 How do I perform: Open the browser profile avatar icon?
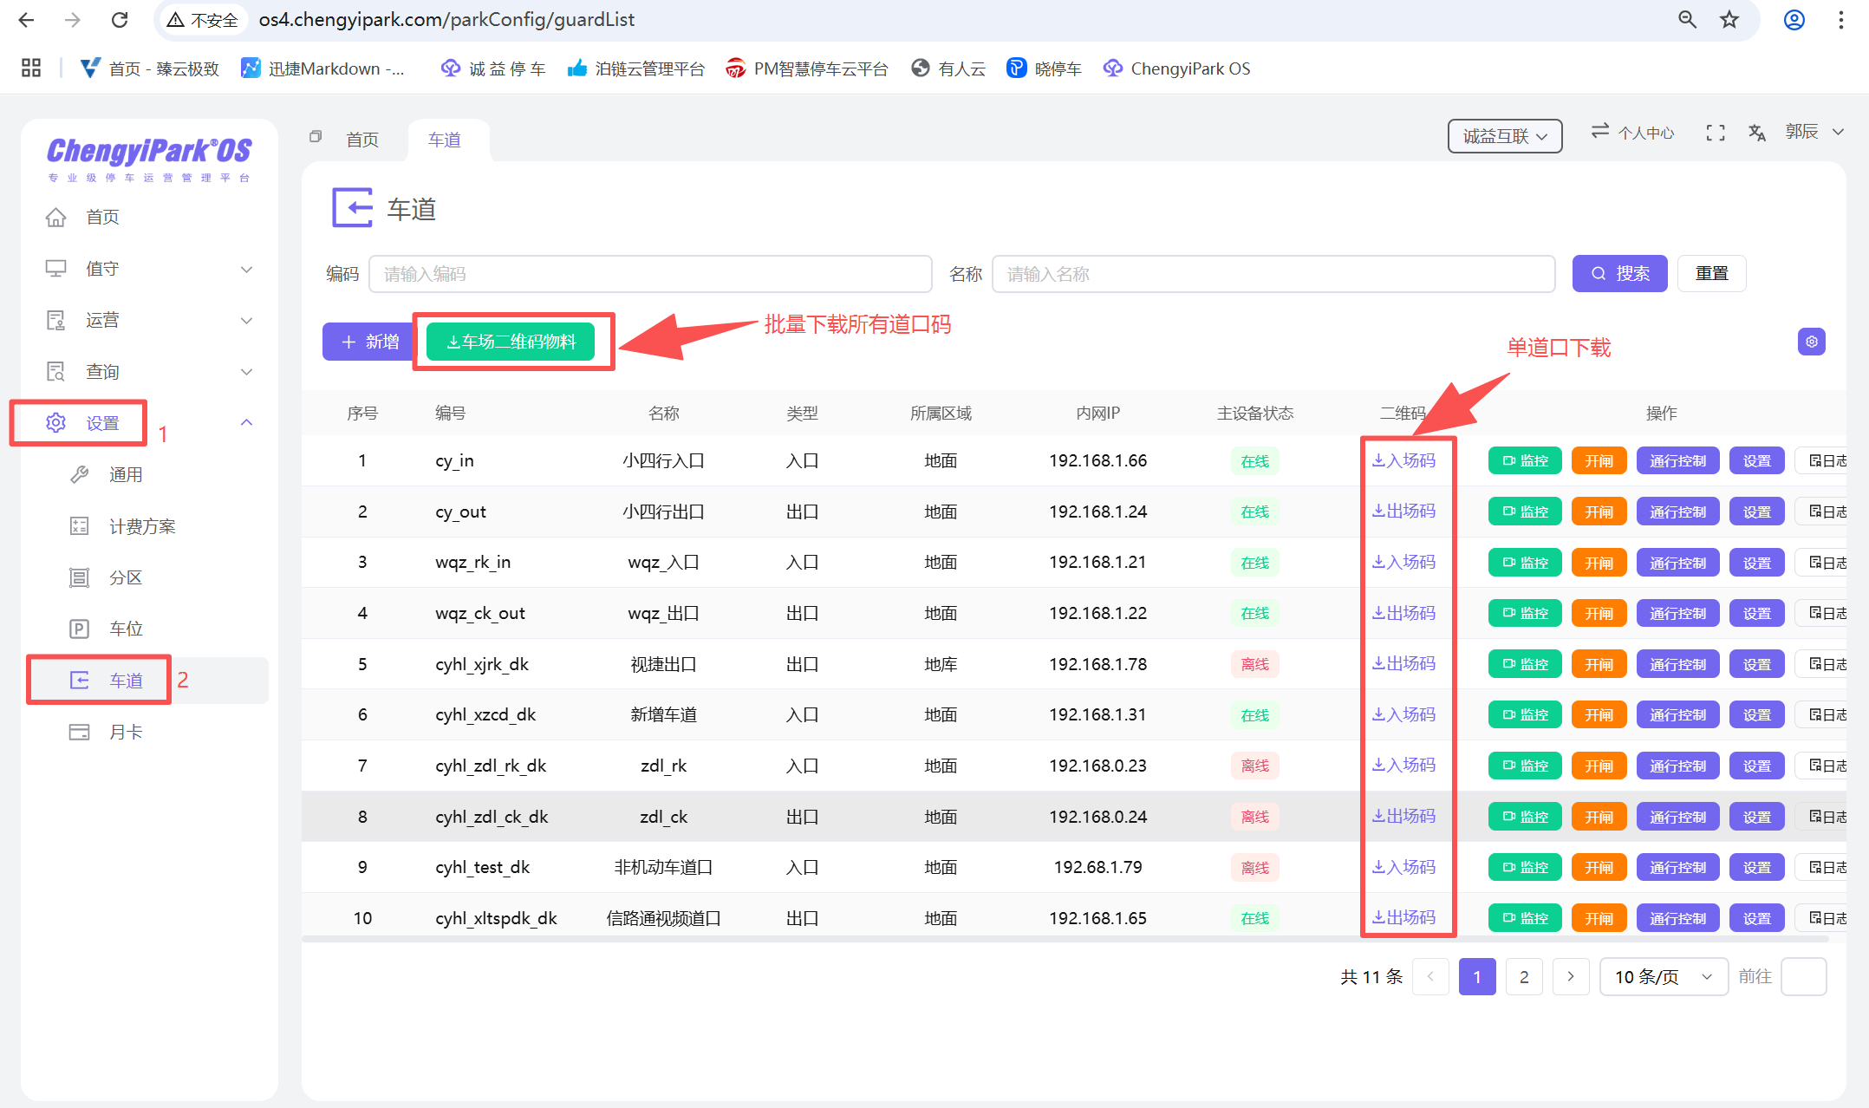1794,20
